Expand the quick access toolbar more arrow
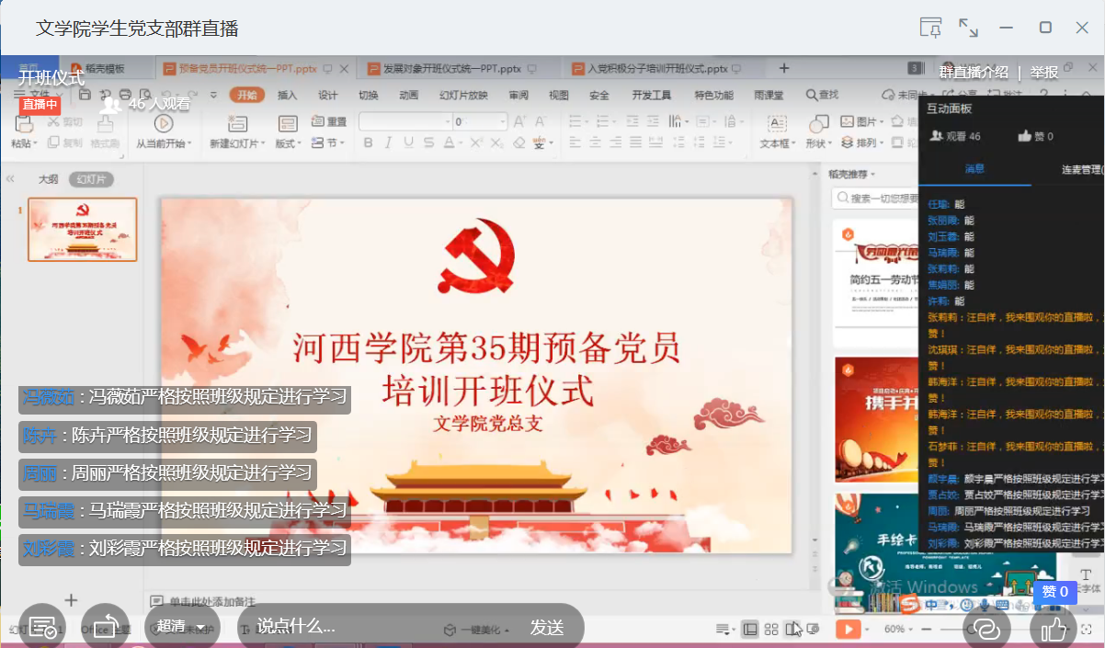Screen dimensions: 1105x648 pyautogui.click(x=213, y=94)
